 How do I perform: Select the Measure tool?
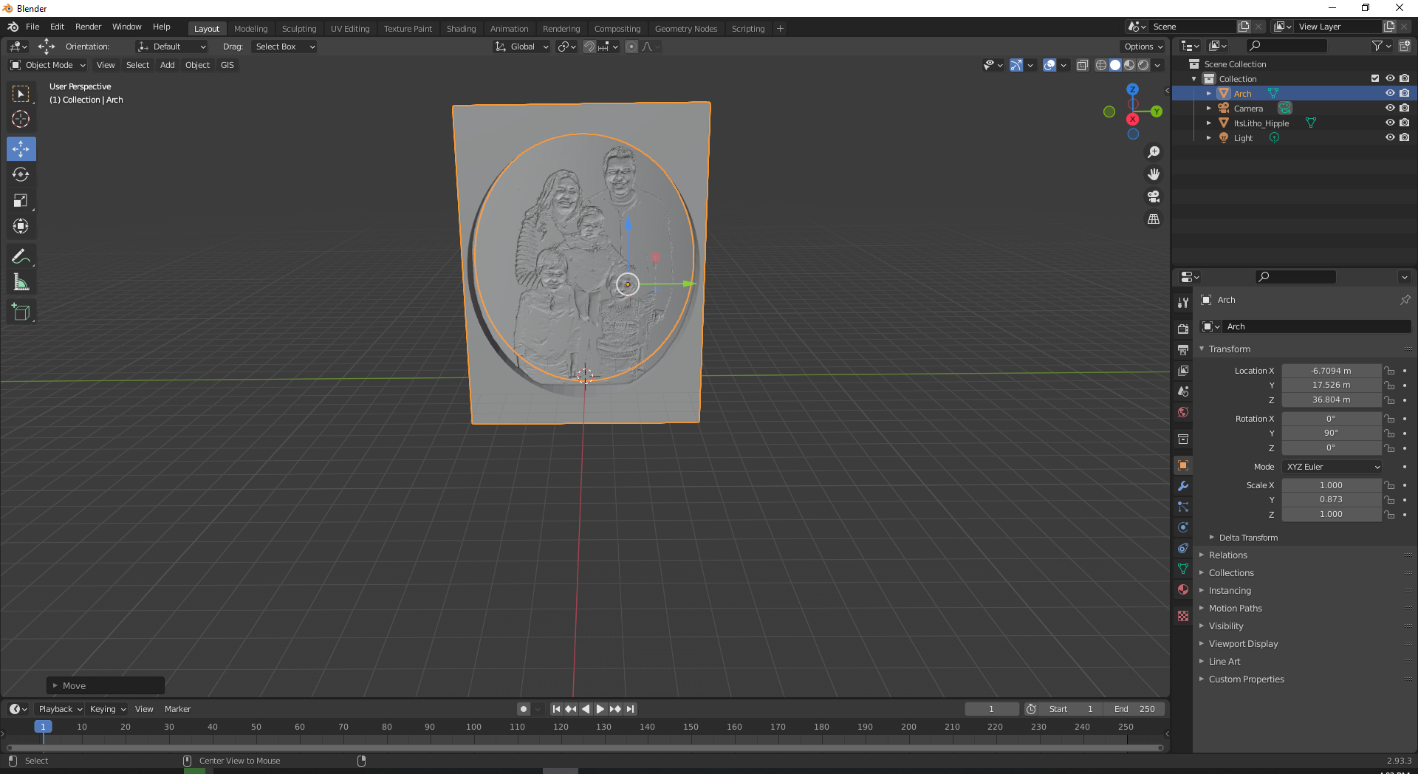(x=21, y=282)
